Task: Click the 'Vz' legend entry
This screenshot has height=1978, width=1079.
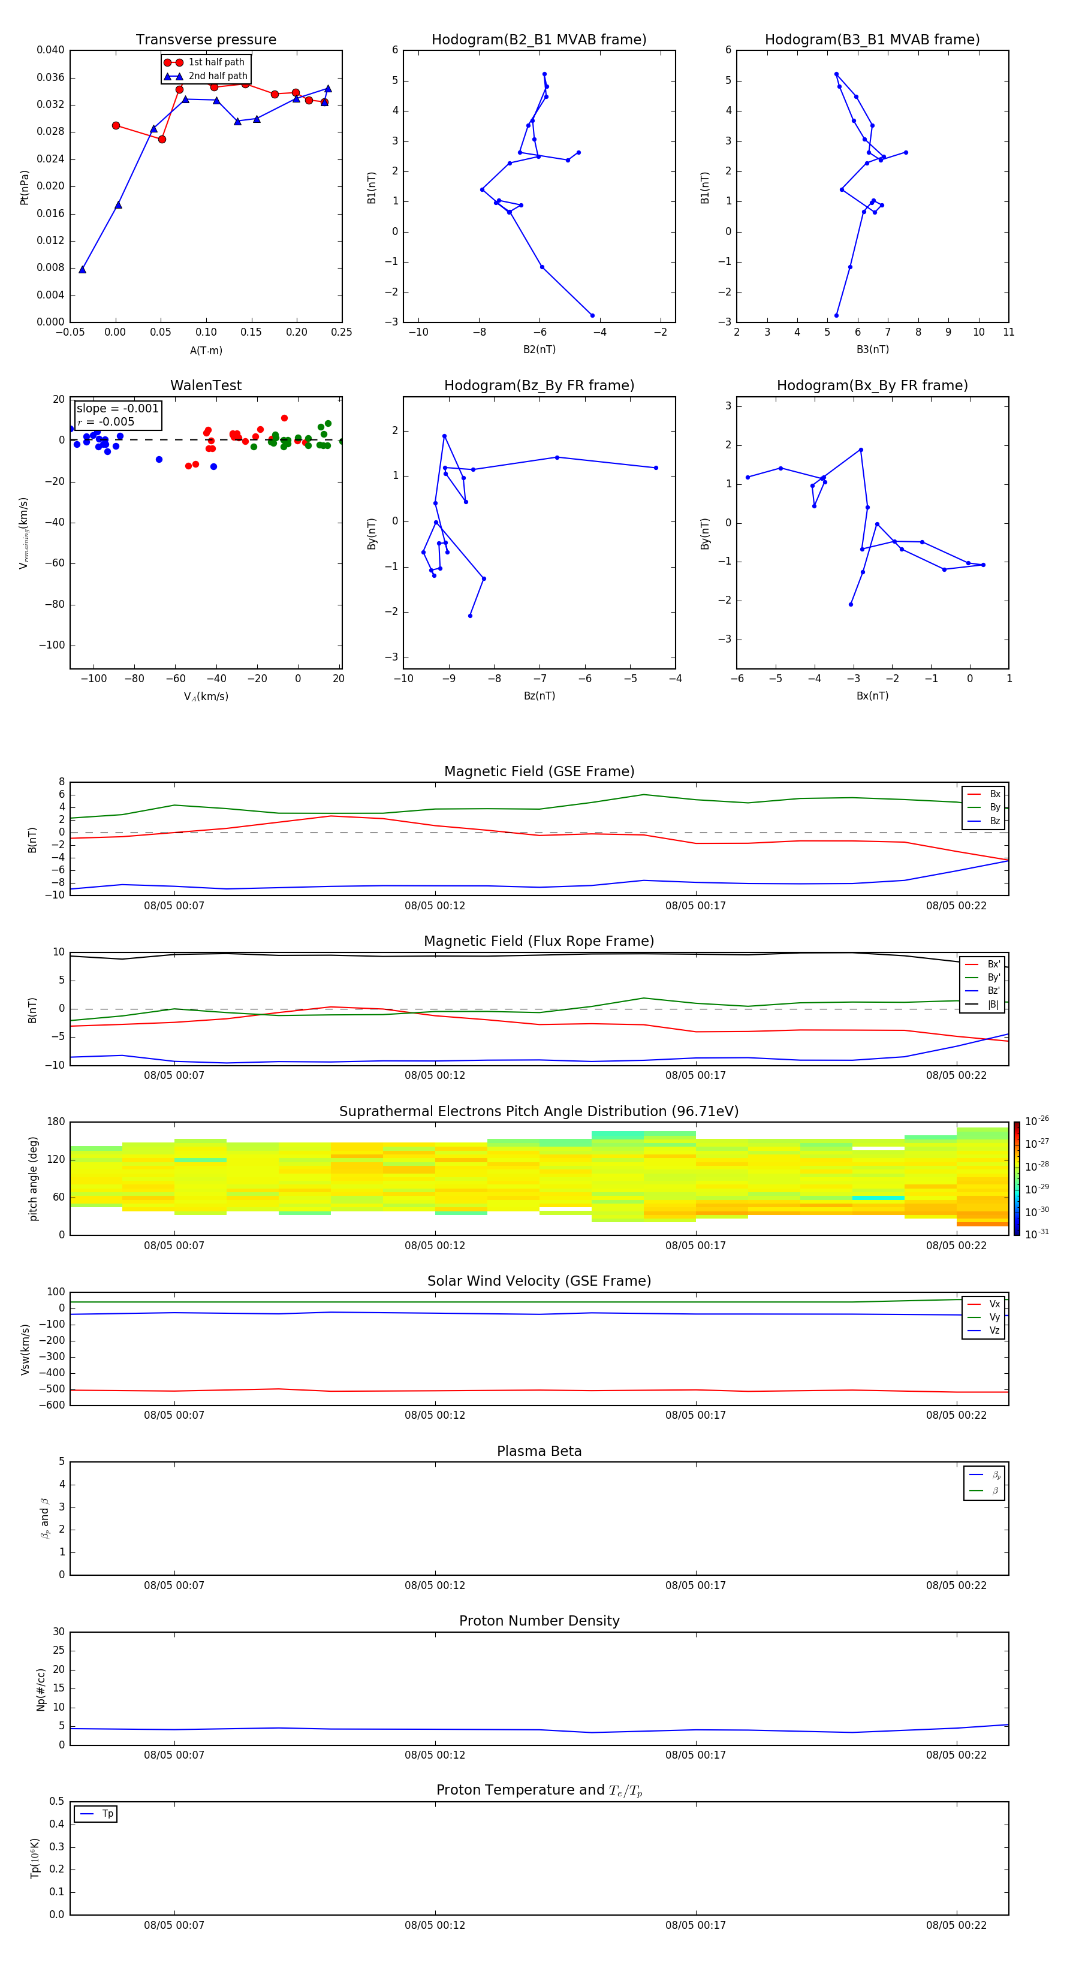Action: click(984, 1331)
